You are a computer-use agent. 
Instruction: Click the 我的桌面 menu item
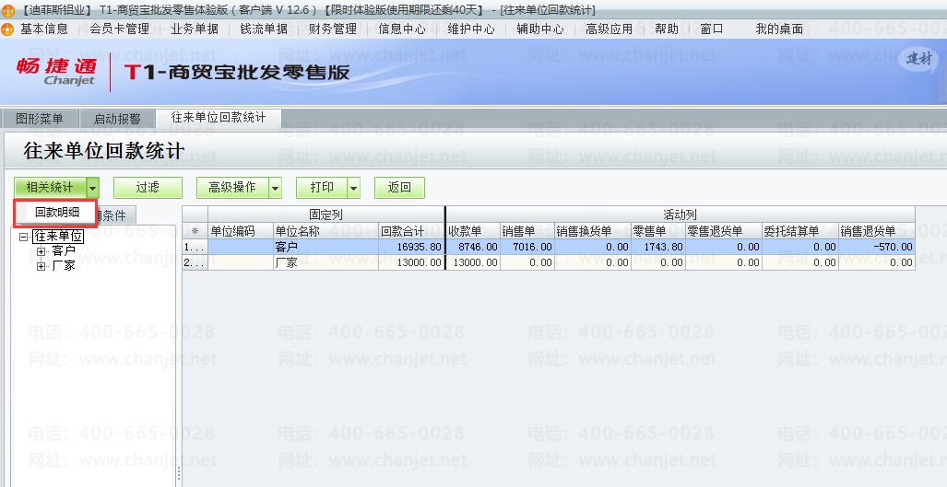779,29
